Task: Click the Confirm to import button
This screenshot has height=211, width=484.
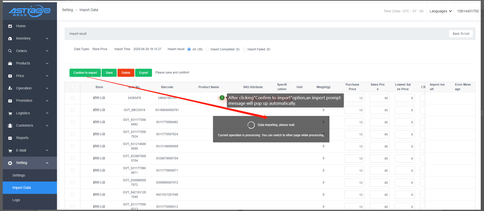Action: point(85,73)
